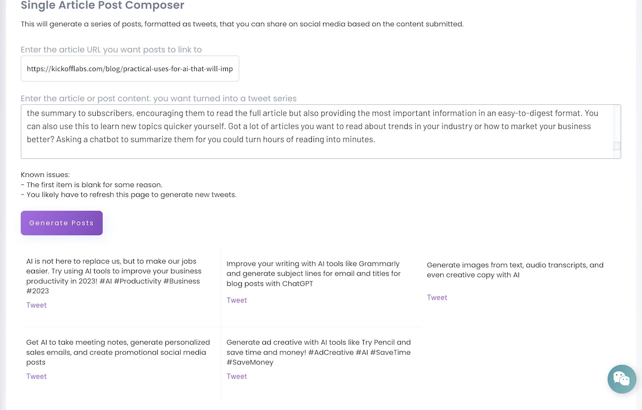Tweet the Try Pencil ad creative post
The image size is (642, 410).
236,376
